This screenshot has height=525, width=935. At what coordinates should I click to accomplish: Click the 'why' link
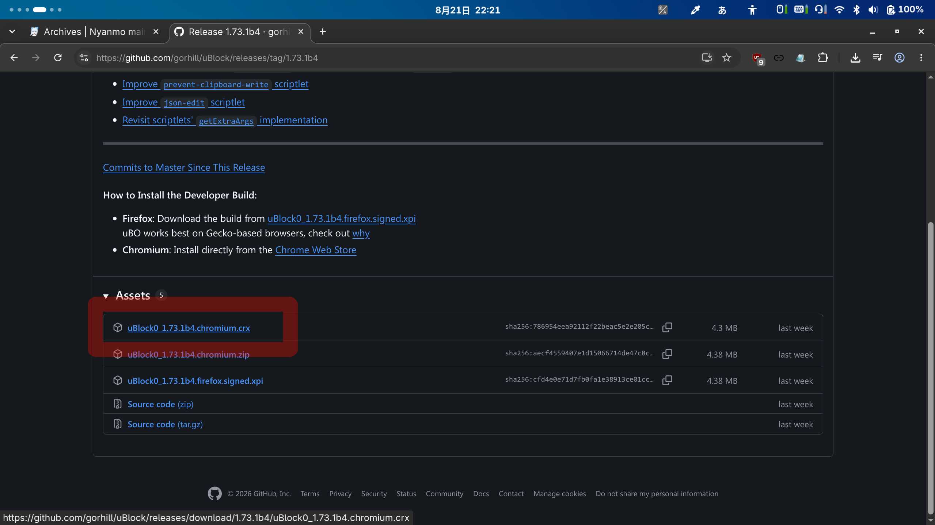click(361, 233)
